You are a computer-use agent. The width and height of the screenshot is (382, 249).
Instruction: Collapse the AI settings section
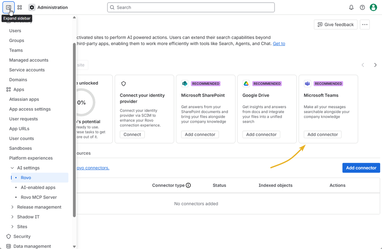pyautogui.click(x=12, y=168)
